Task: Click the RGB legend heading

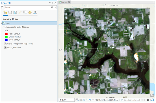Action: (x=6, y=31)
